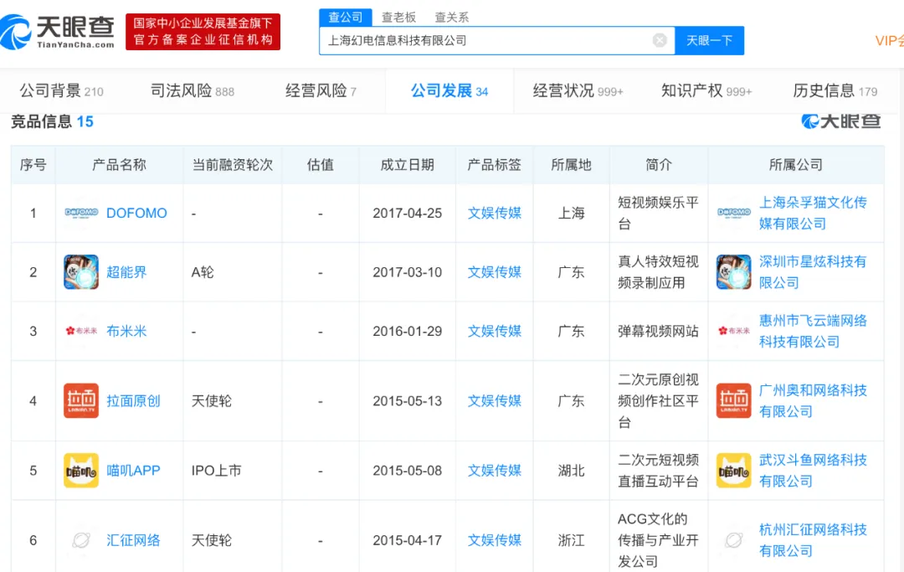The image size is (904, 572).
Task: Click the date 2015-04-17
Action: point(407,540)
